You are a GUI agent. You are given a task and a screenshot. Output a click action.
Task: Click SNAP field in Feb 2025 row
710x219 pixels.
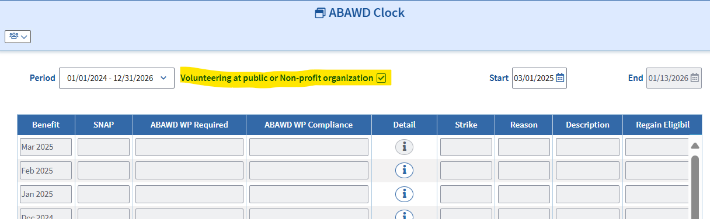(x=104, y=170)
